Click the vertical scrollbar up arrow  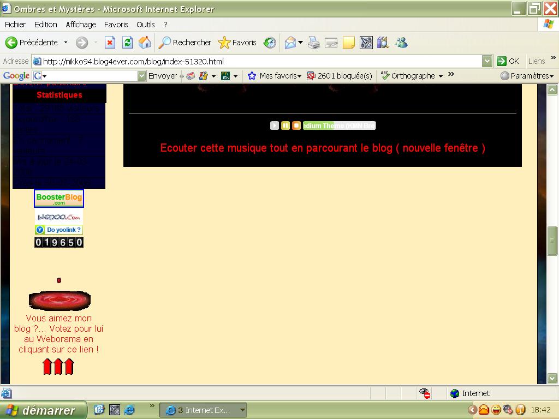click(x=552, y=90)
